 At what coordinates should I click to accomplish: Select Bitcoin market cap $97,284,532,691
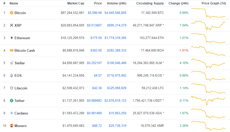(x=73, y=13)
